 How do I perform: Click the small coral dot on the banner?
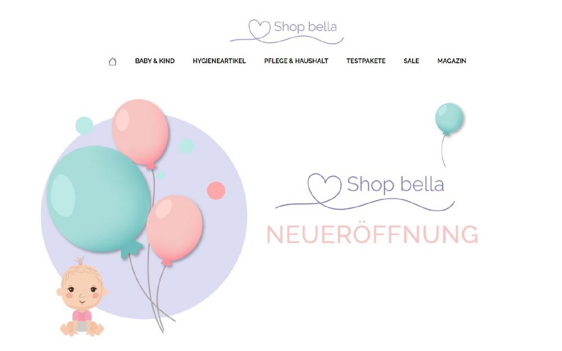tap(216, 190)
